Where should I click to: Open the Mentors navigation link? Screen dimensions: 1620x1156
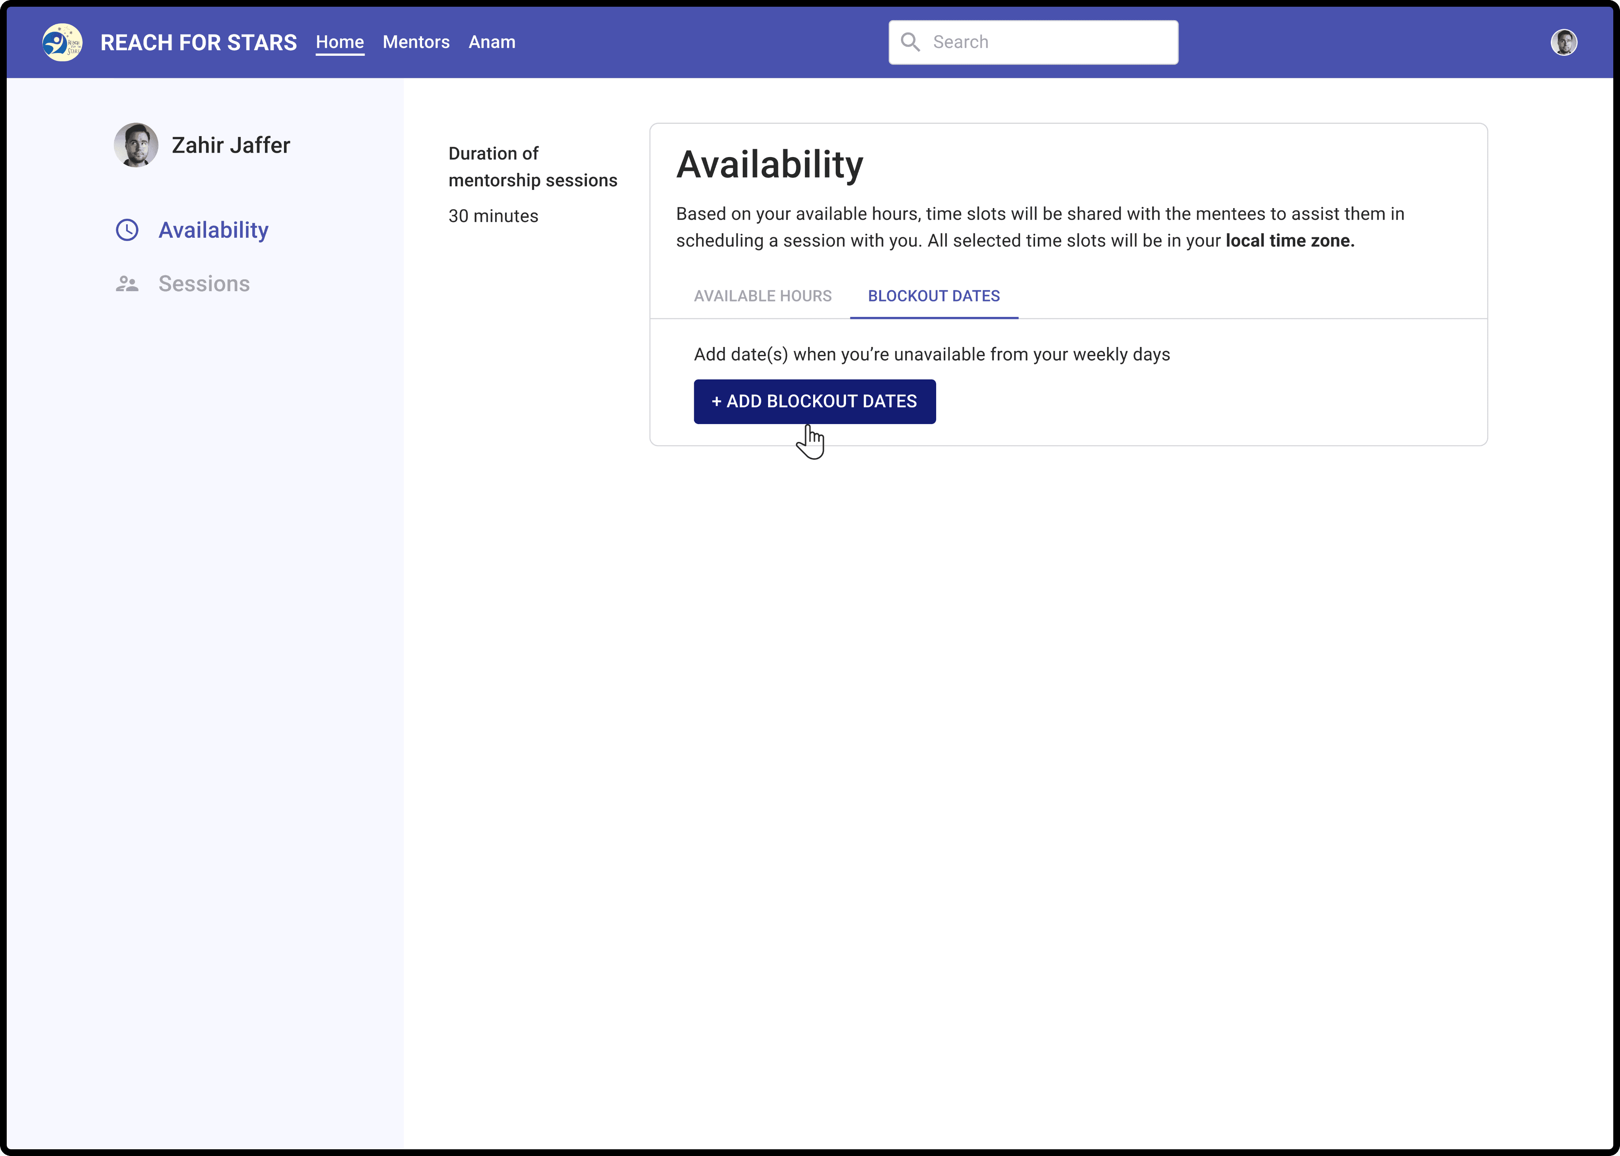pyautogui.click(x=416, y=42)
